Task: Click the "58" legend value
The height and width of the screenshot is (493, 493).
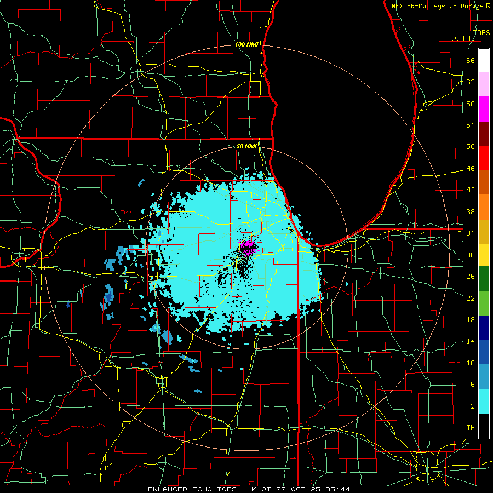Action: click(x=471, y=104)
